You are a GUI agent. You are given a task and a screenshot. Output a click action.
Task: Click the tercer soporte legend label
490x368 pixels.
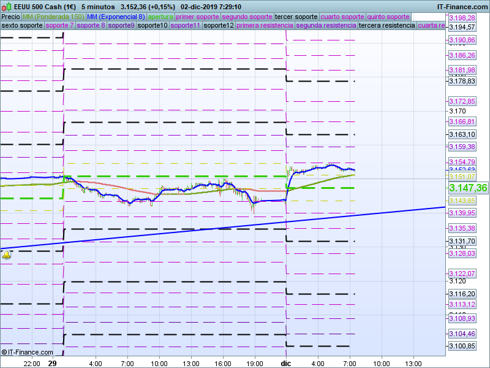click(x=296, y=17)
